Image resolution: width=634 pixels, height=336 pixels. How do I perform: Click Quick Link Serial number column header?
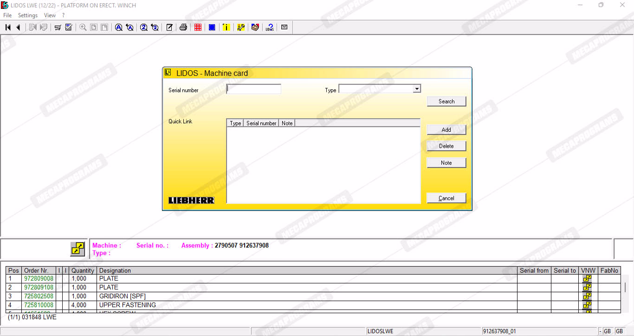pyautogui.click(x=261, y=123)
